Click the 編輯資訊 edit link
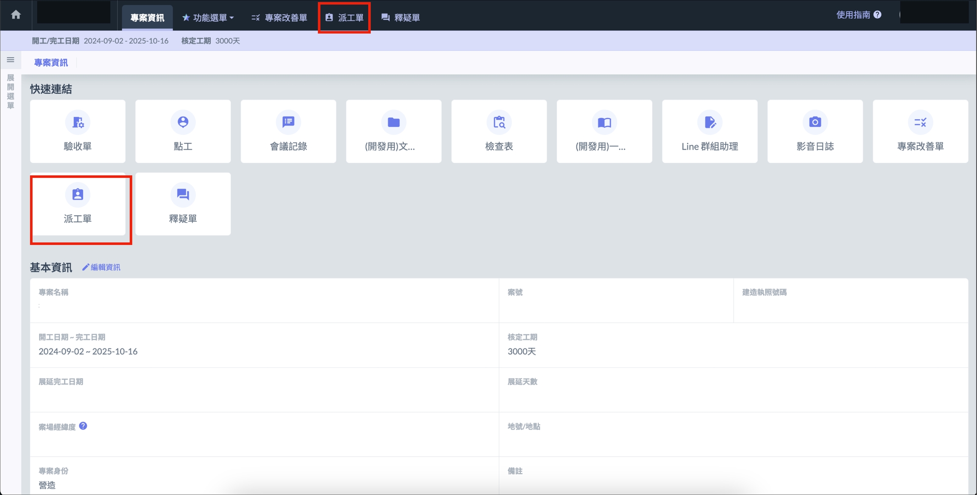The width and height of the screenshot is (977, 495). [x=101, y=267]
